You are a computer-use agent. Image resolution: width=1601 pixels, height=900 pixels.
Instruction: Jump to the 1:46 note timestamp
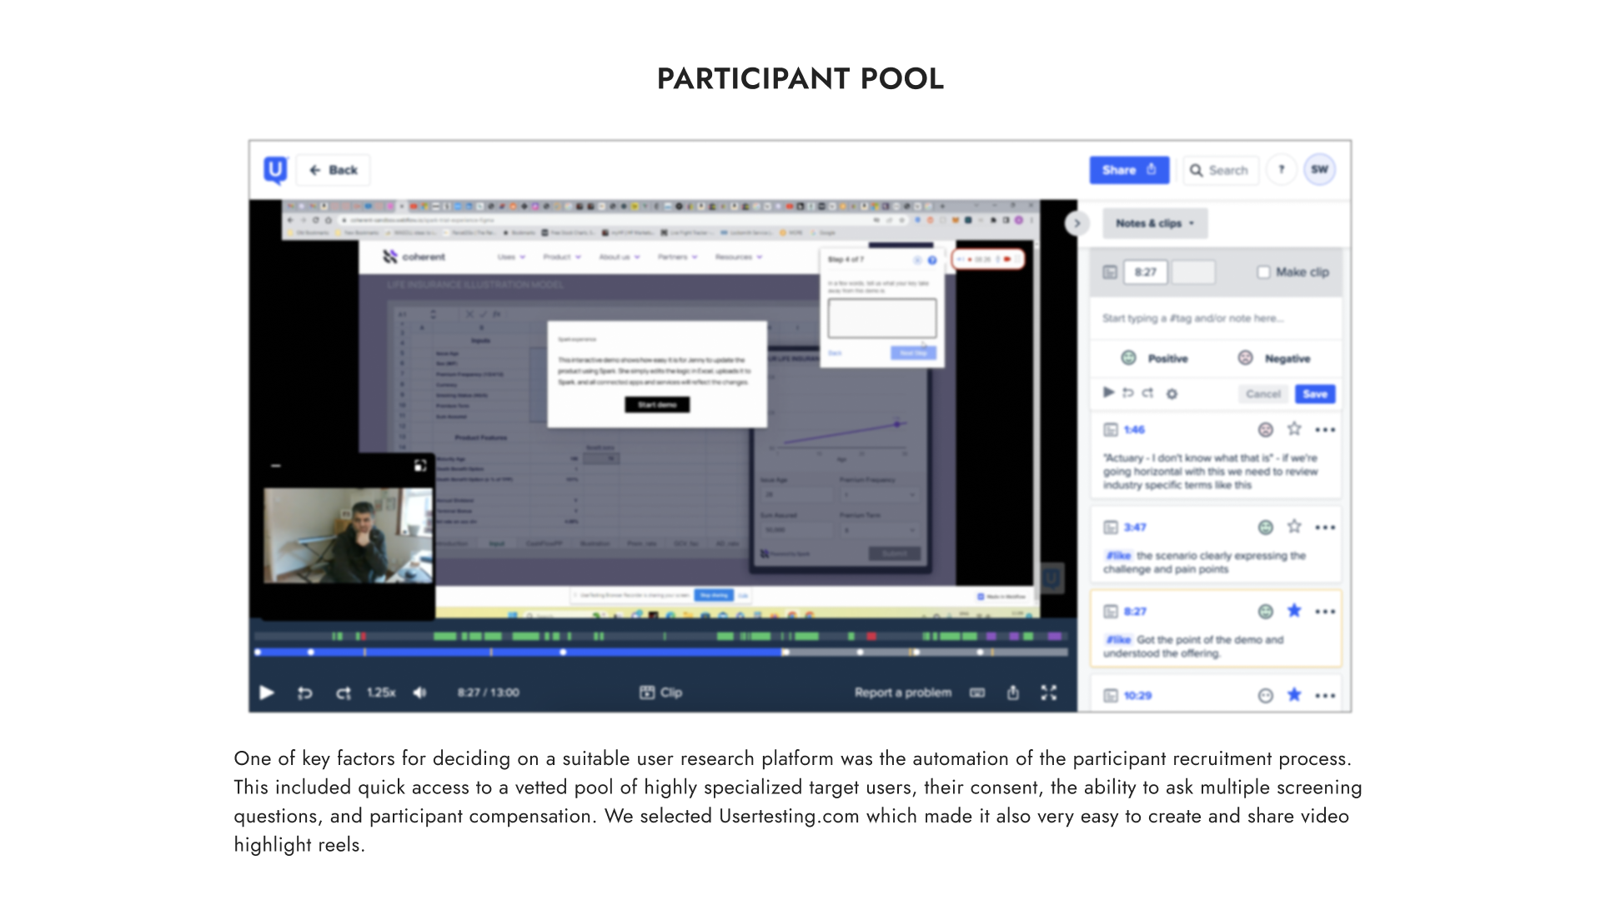[1134, 430]
